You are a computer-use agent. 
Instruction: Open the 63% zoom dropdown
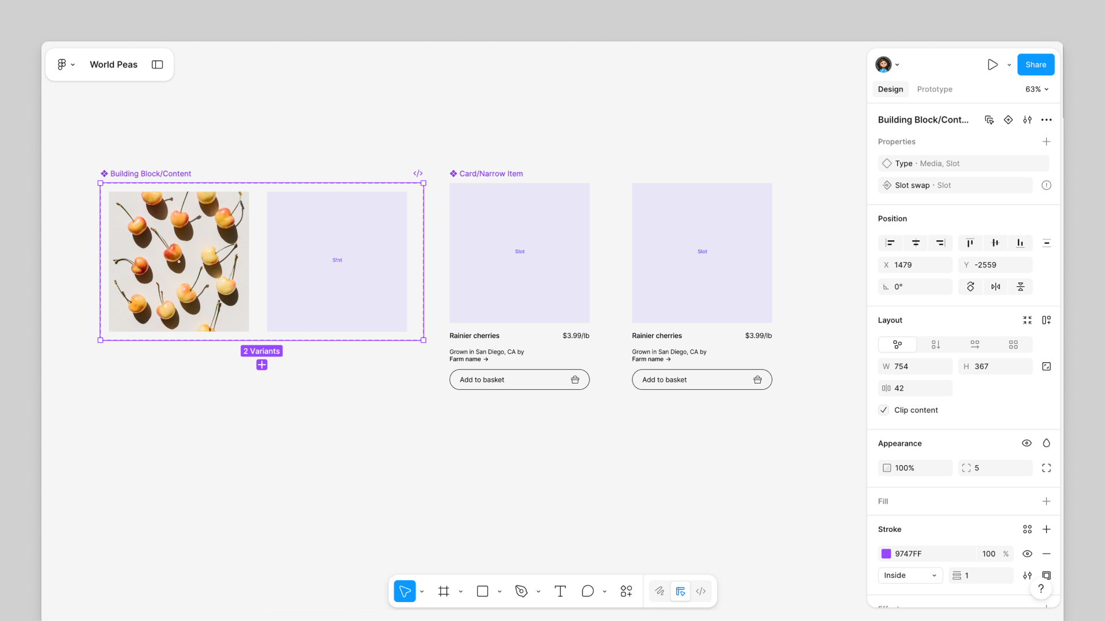click(1037, 89)
